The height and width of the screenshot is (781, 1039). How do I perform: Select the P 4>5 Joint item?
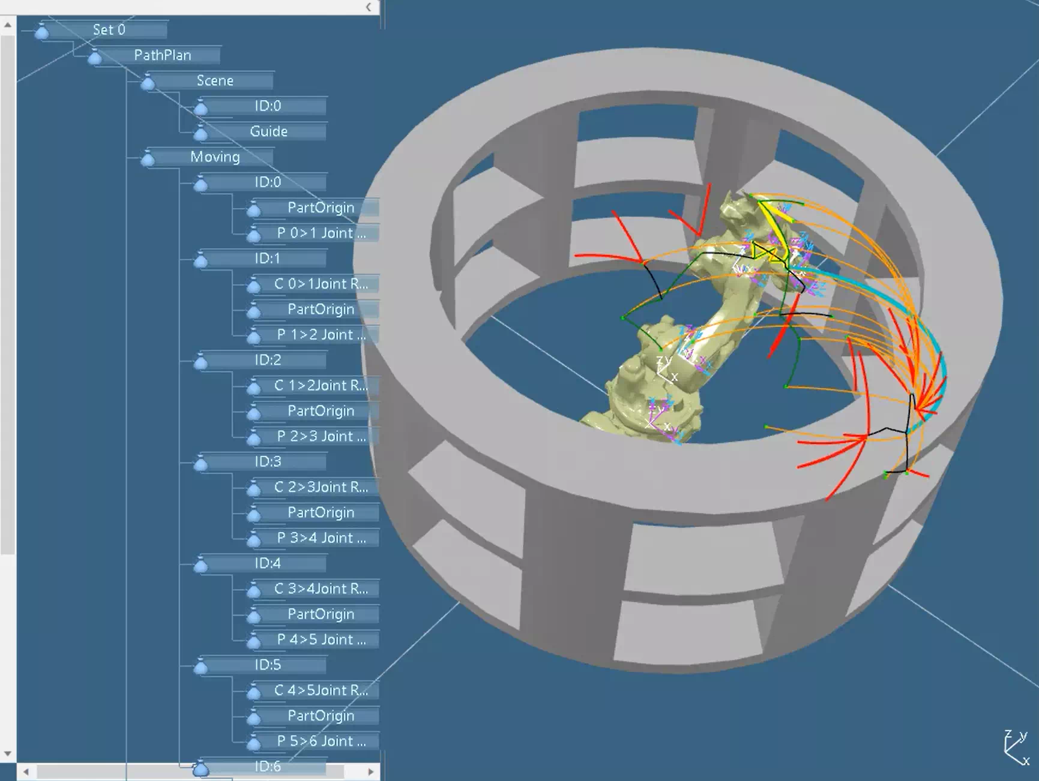point(321,639)
